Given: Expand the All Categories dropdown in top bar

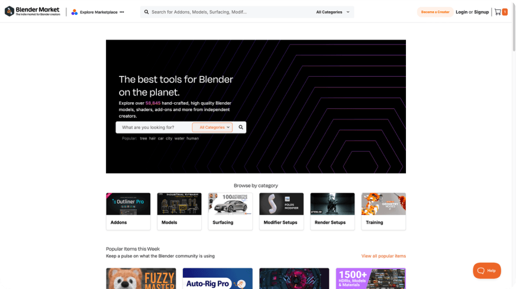Looking at the screenshot, I should pos(333,12).
